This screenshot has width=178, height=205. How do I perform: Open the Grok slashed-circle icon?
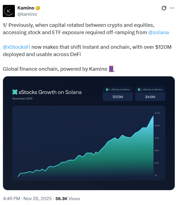164,8
